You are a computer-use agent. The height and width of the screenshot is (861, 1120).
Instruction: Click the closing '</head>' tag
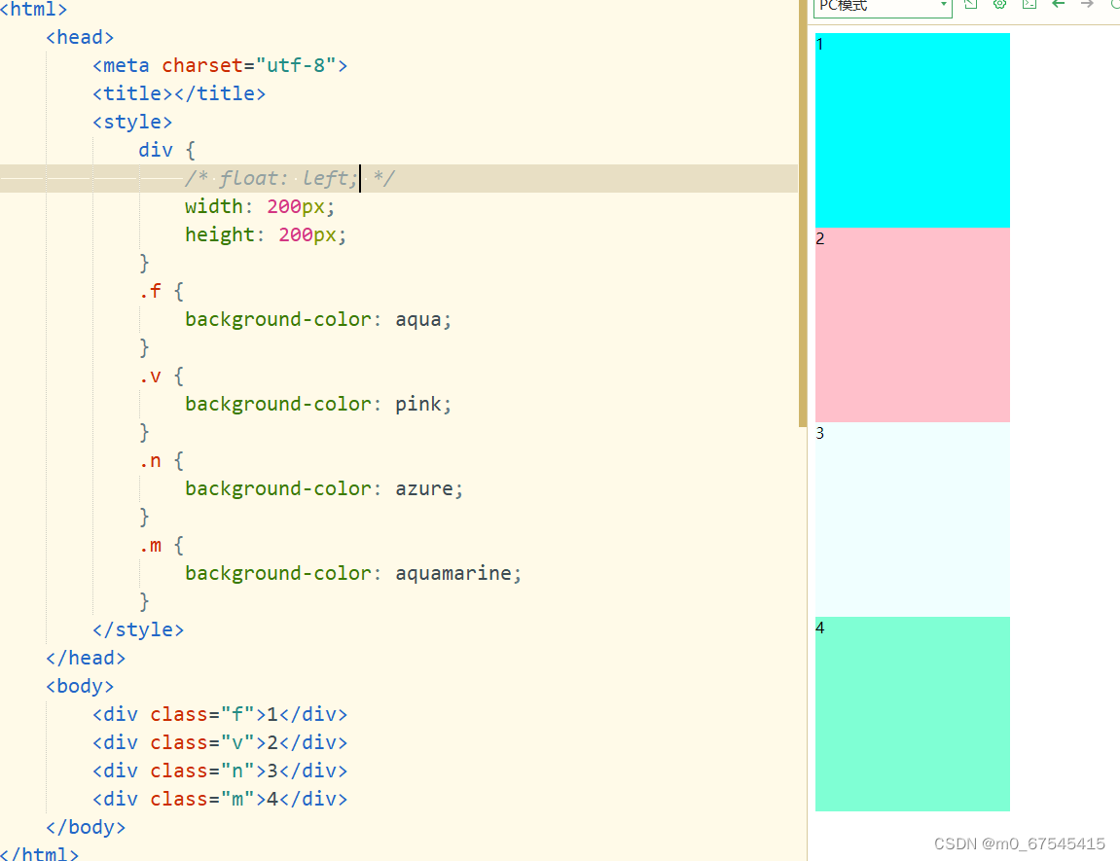(x=86, y=659)
